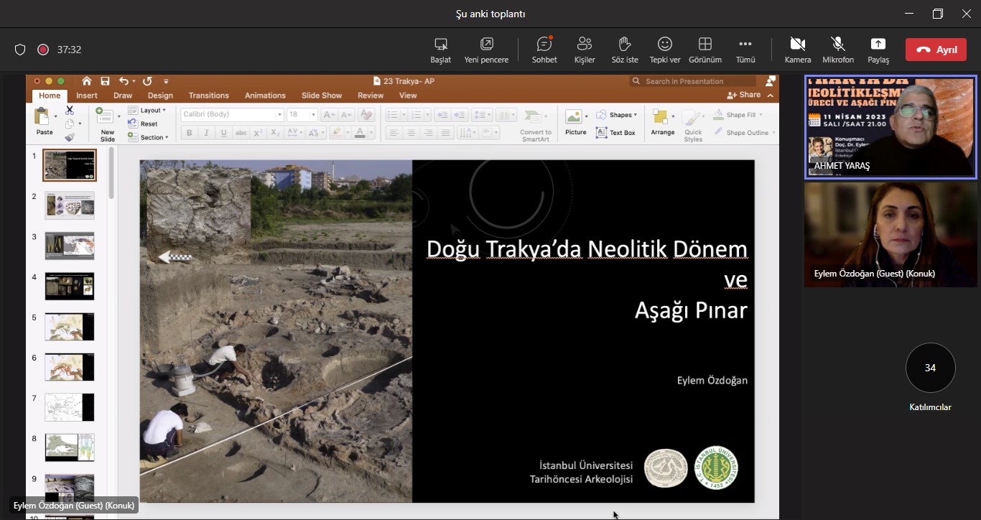Screen dimensions: 981x520
Task: Click the Redo icon in PowerPoint
Action: (147, 81)
